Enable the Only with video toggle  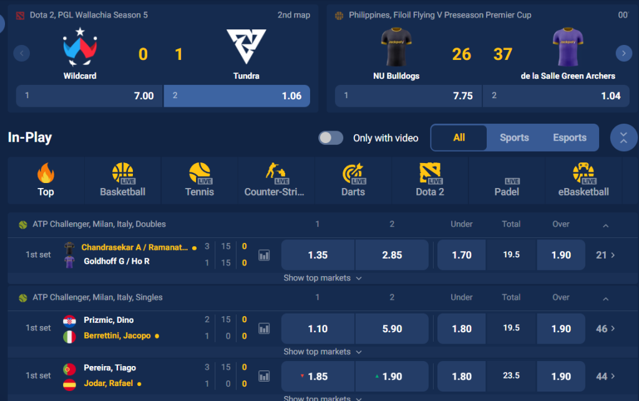pyautogui.click(x=331, y=138)
